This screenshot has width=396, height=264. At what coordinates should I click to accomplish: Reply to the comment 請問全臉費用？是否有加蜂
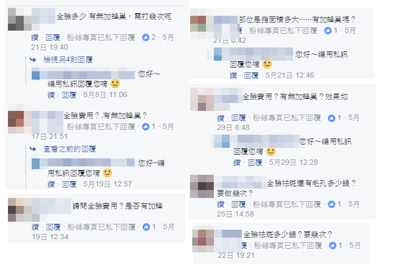click(53, 227)
